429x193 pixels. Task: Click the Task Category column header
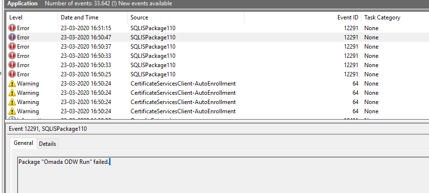click(395, 18)
